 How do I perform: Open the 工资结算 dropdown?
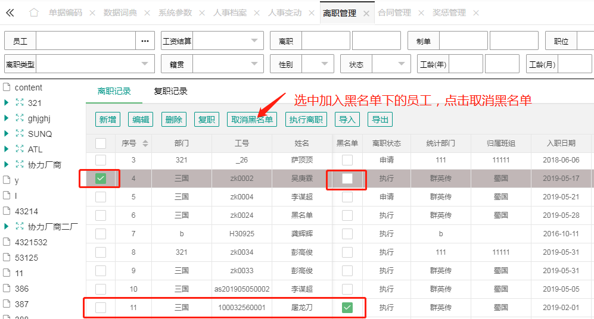point(254,40)
